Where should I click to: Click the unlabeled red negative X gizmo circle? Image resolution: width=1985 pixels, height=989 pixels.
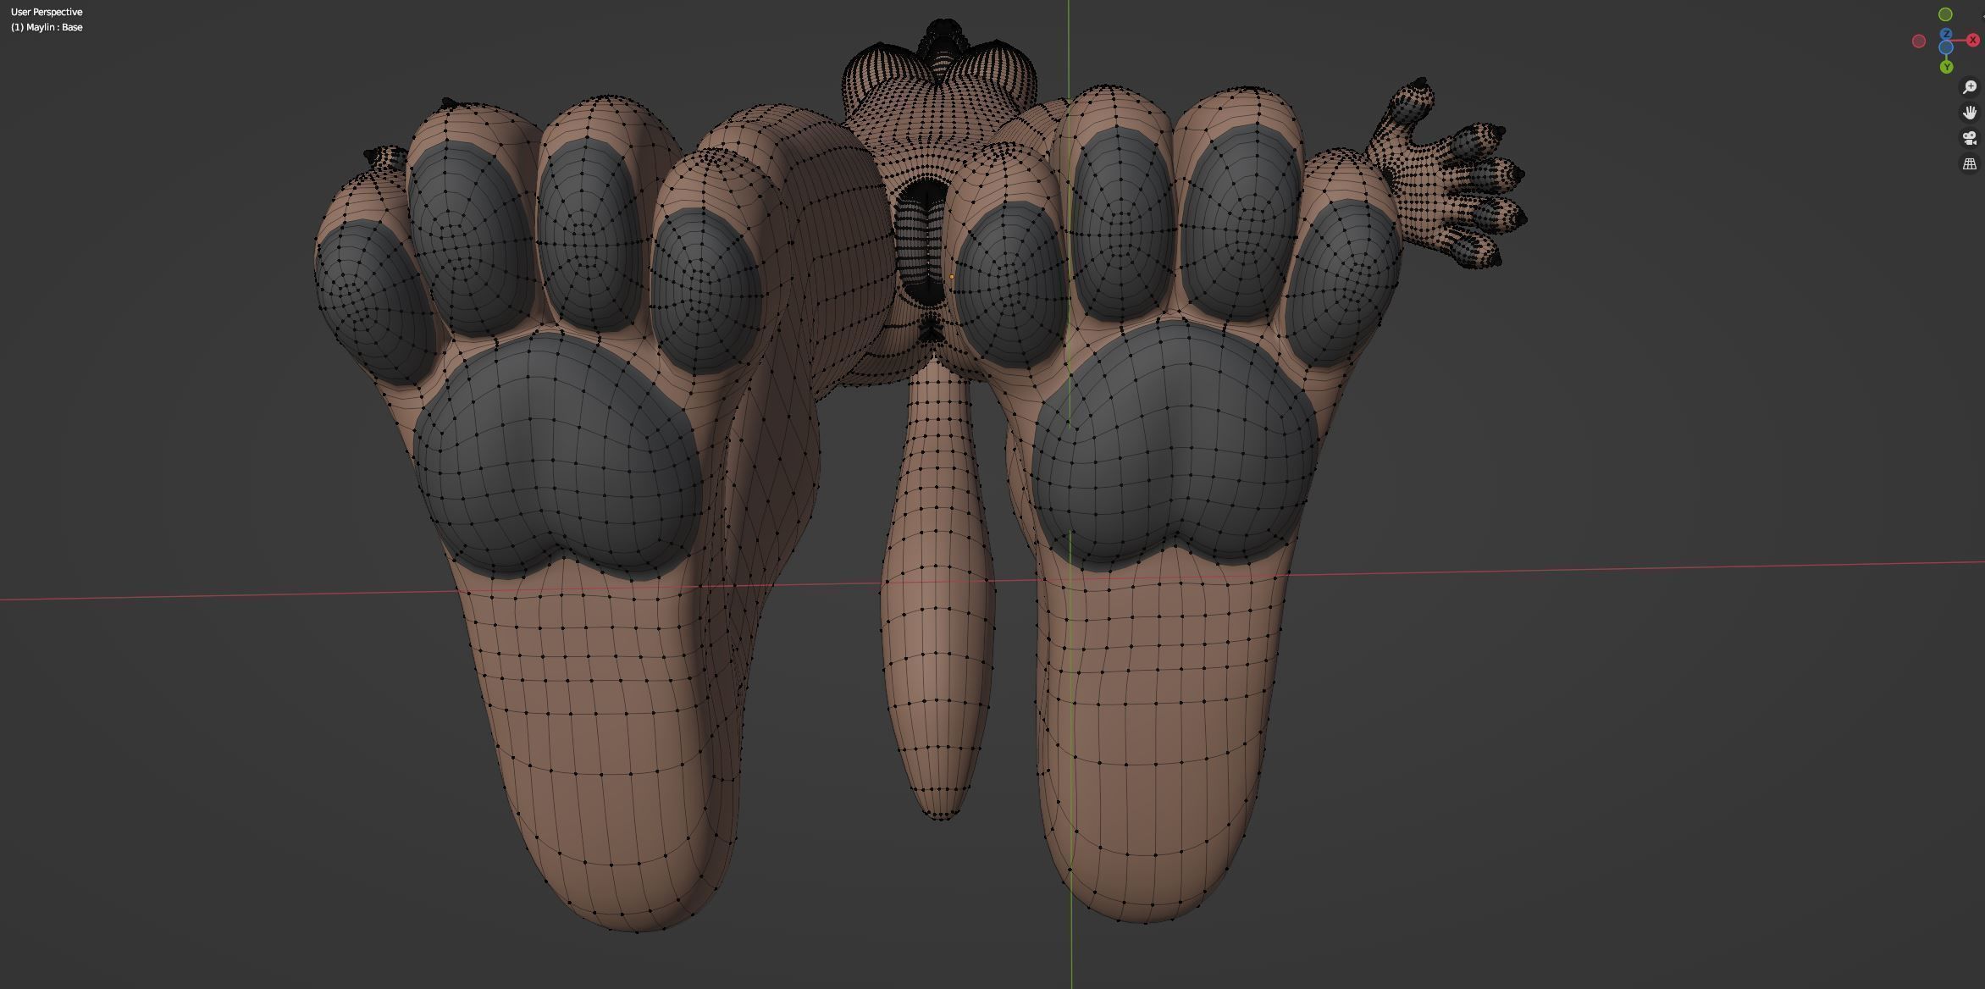click(1919, 41)
